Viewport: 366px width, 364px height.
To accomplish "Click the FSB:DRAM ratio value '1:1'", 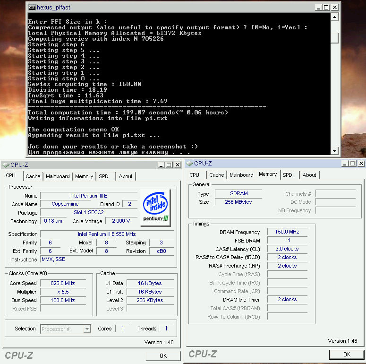I will (x=287, y=241).
